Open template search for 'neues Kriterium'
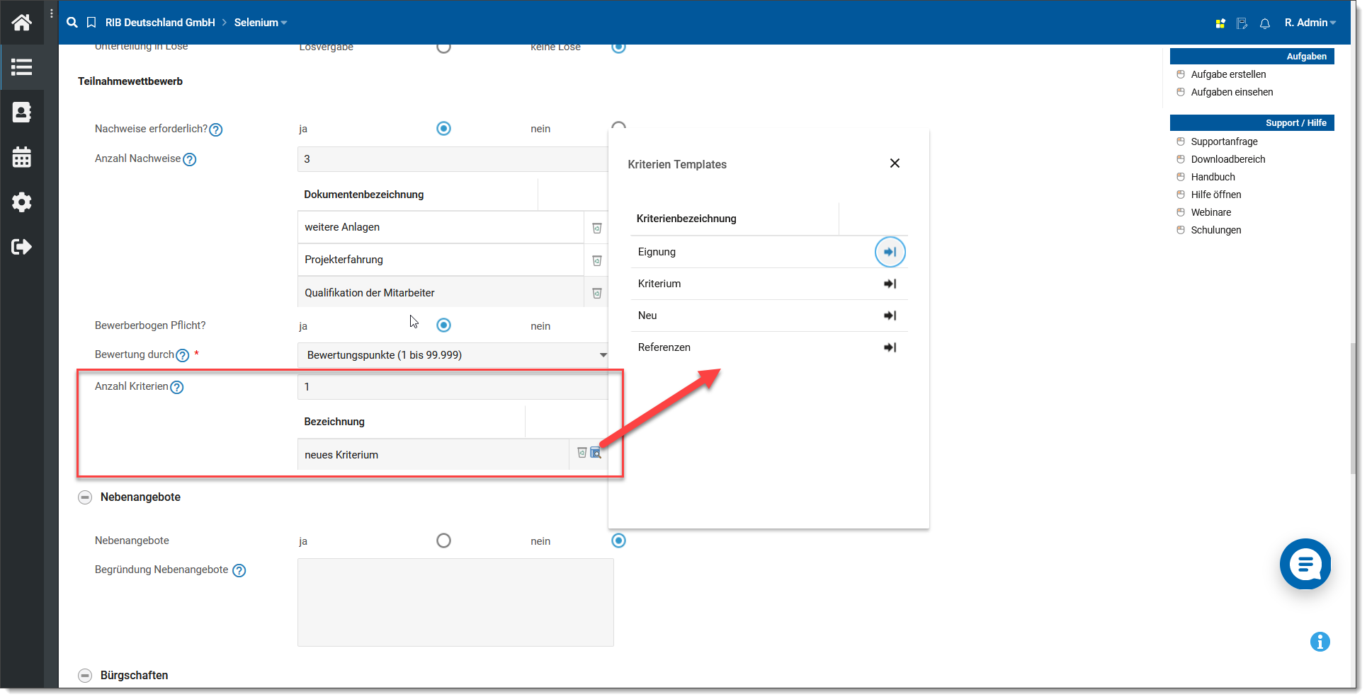The image size is (1367, 699). pyautogui.click(x=596, y=453)
